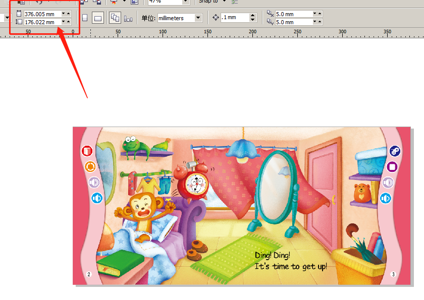Image resolution: width=424 pixels, height=300 pixels.
Task: Increase duplicate distance Y with up arrow
Action: click(320, 22)
